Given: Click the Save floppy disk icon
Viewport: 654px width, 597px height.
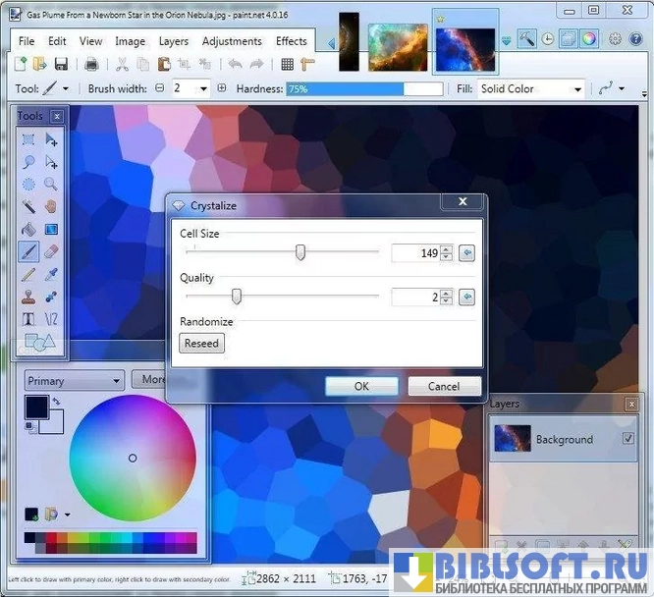Looking at the screenshot, I should click(61, 65).
